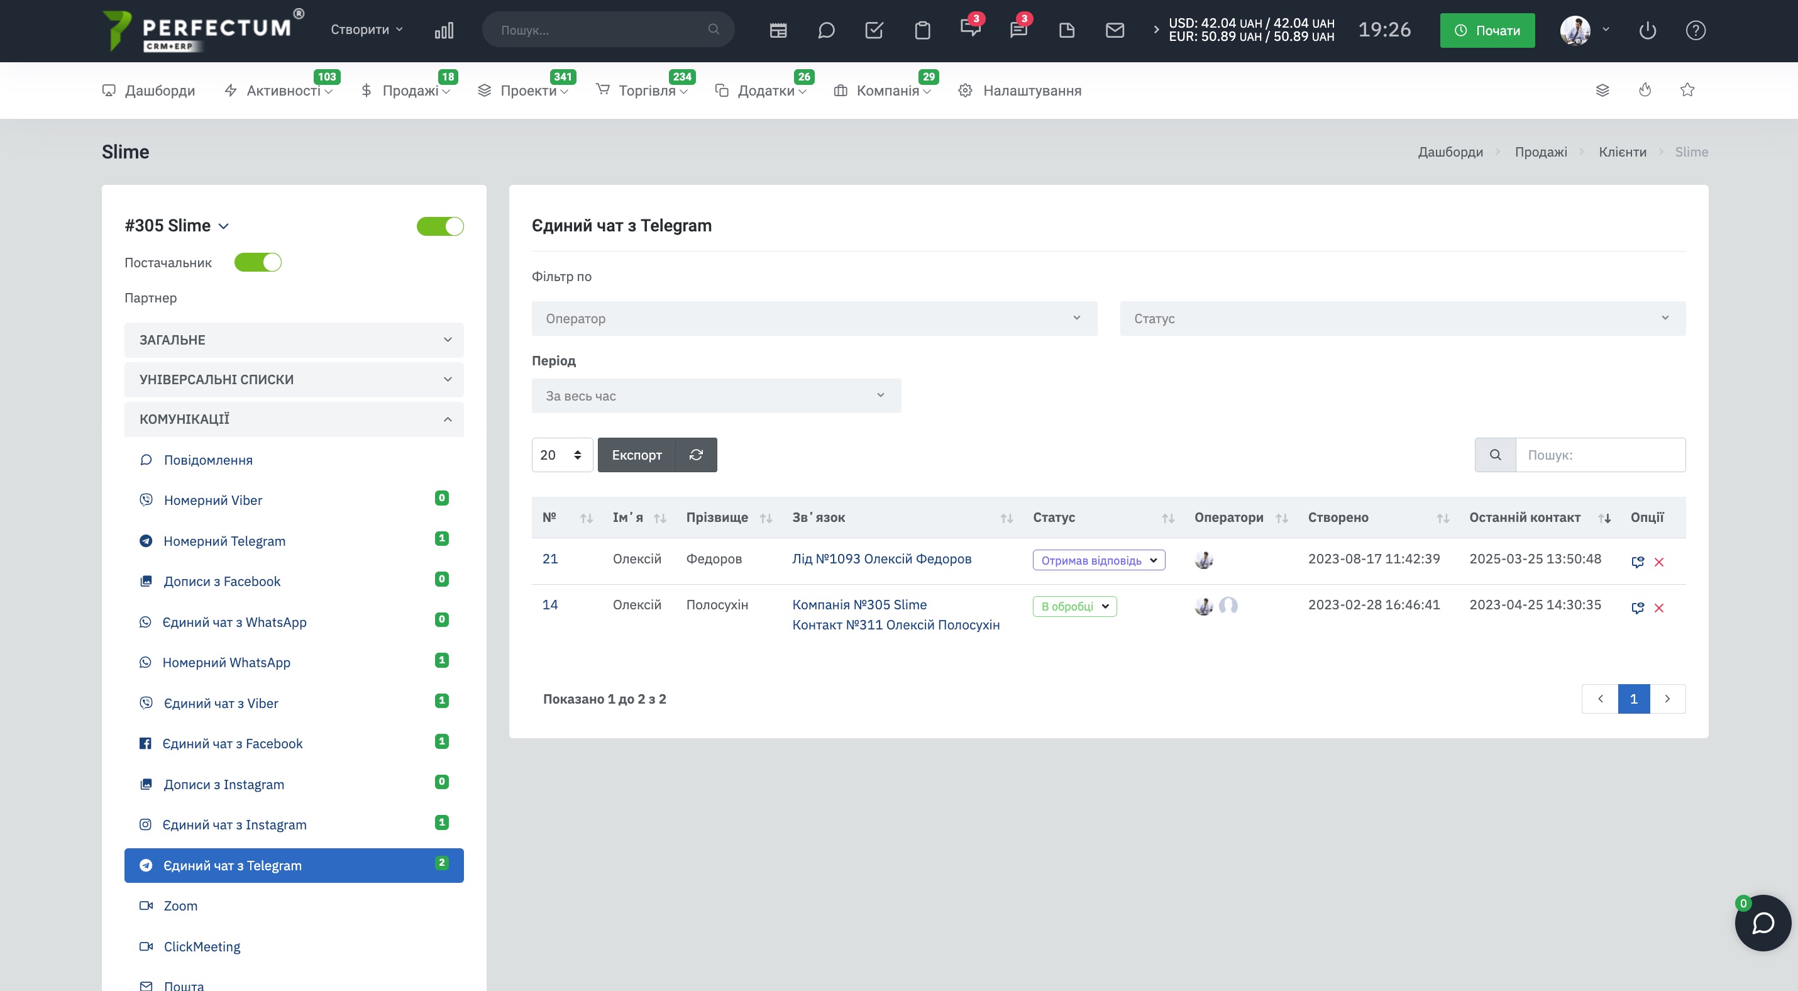Click the green Почати button
The width and height of the screenshot is (1798, 991).
pyautogui.click(x=1487, y=30)
